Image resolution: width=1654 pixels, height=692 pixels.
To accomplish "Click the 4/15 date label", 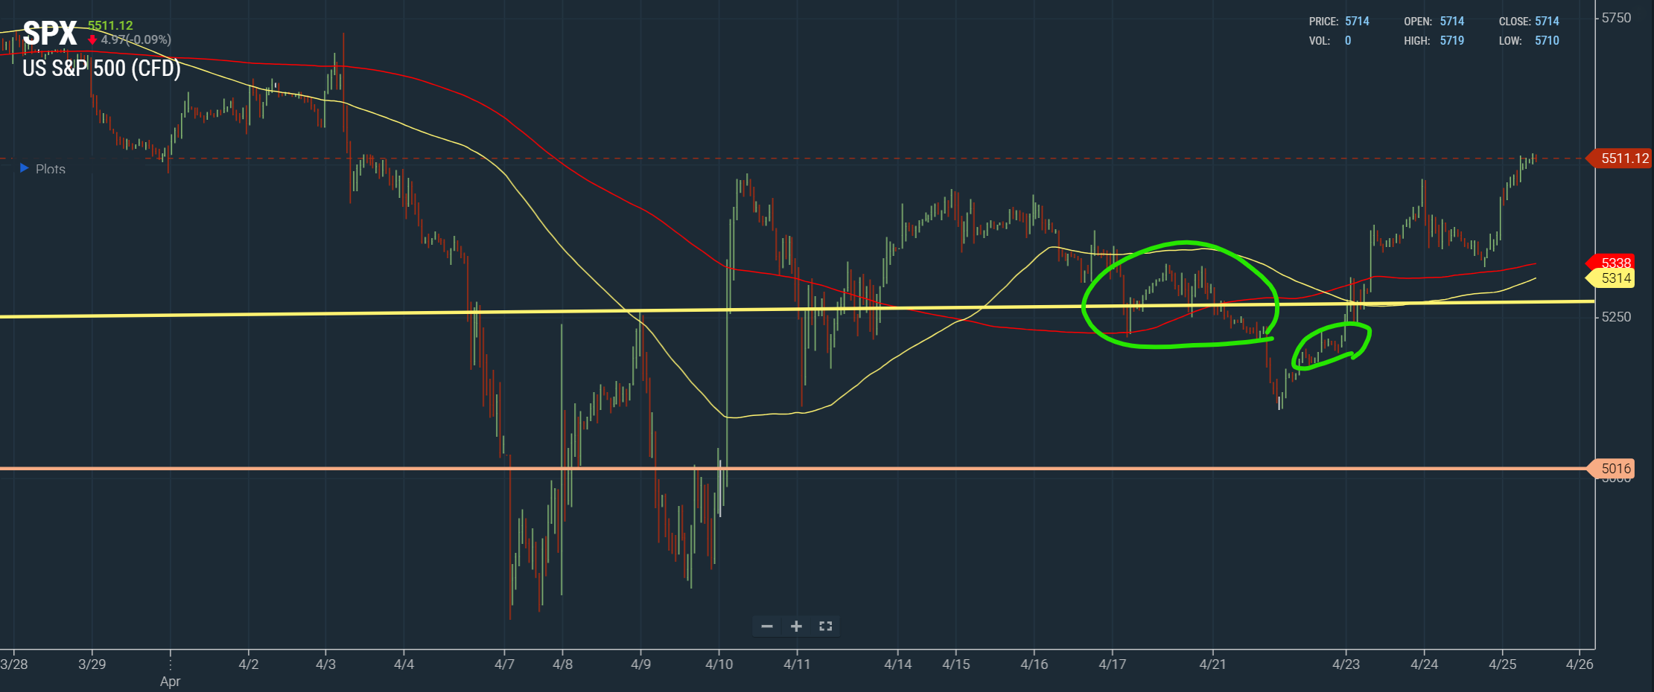I will click(x=956, y=664).
